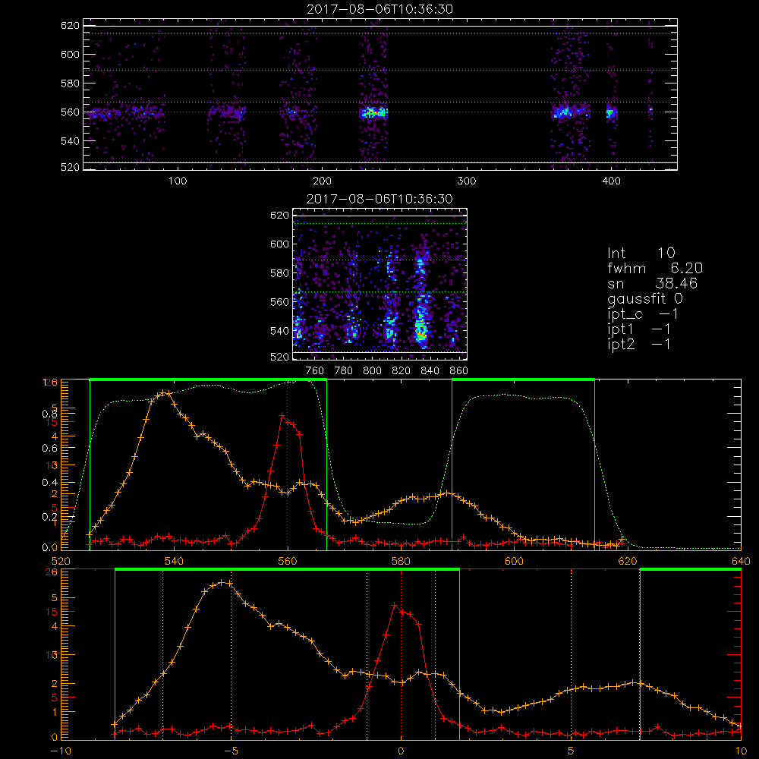Click the orange hump near 7 in bottom plot
759x759 pixels.
tap(634, 683)
